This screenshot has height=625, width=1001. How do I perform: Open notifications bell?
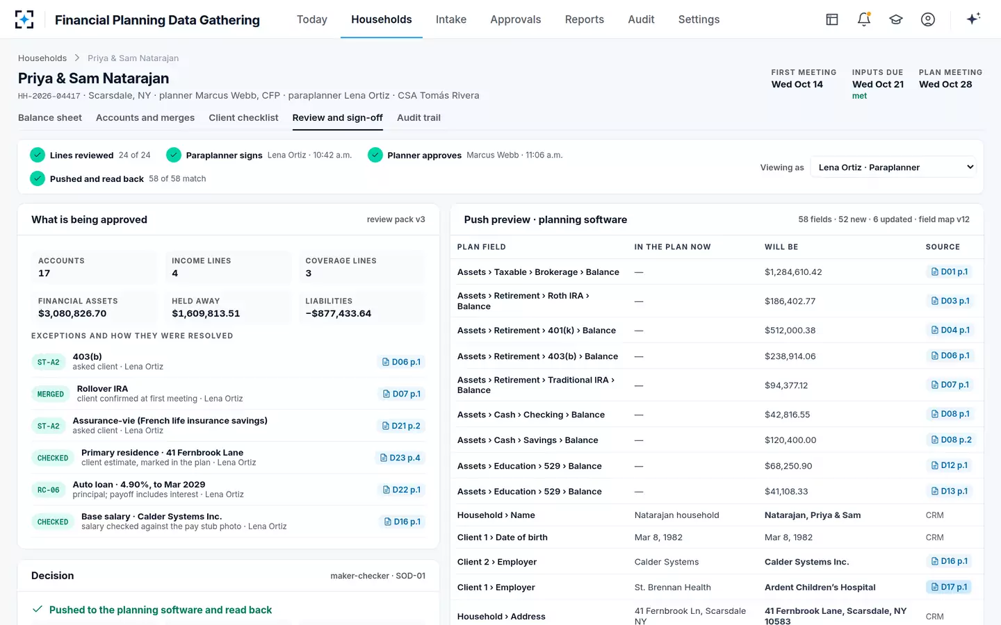864,19
